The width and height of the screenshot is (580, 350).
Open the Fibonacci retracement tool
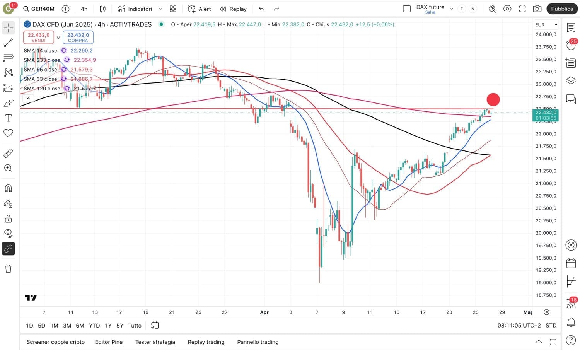(8, 58)
